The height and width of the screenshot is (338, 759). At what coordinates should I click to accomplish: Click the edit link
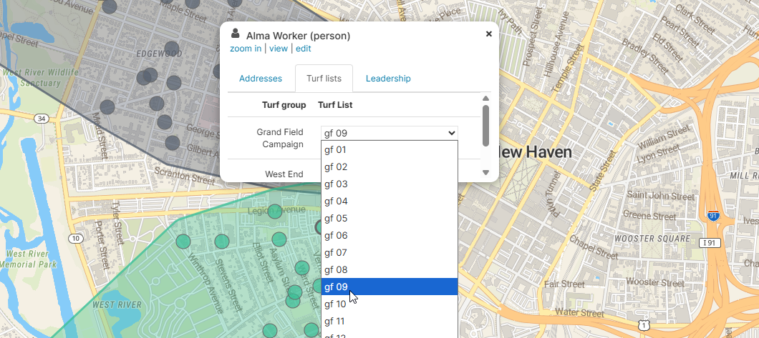click(304, 49)
